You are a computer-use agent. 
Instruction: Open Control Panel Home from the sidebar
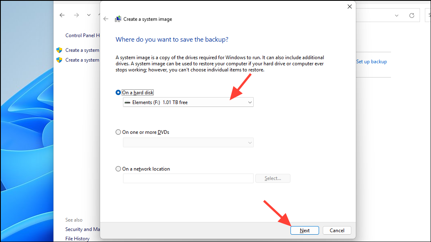pyautogui.click(x=83, y=35)
